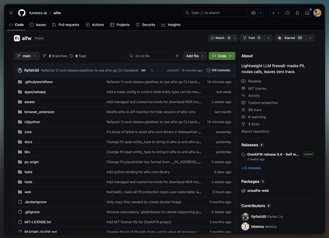Click the red failed status X icon
The image size is (329, 238).
tap(152, 70)
